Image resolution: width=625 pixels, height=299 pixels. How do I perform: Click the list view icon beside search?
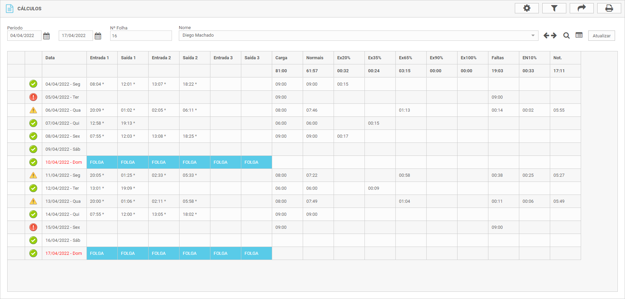[x=579, y=35]
